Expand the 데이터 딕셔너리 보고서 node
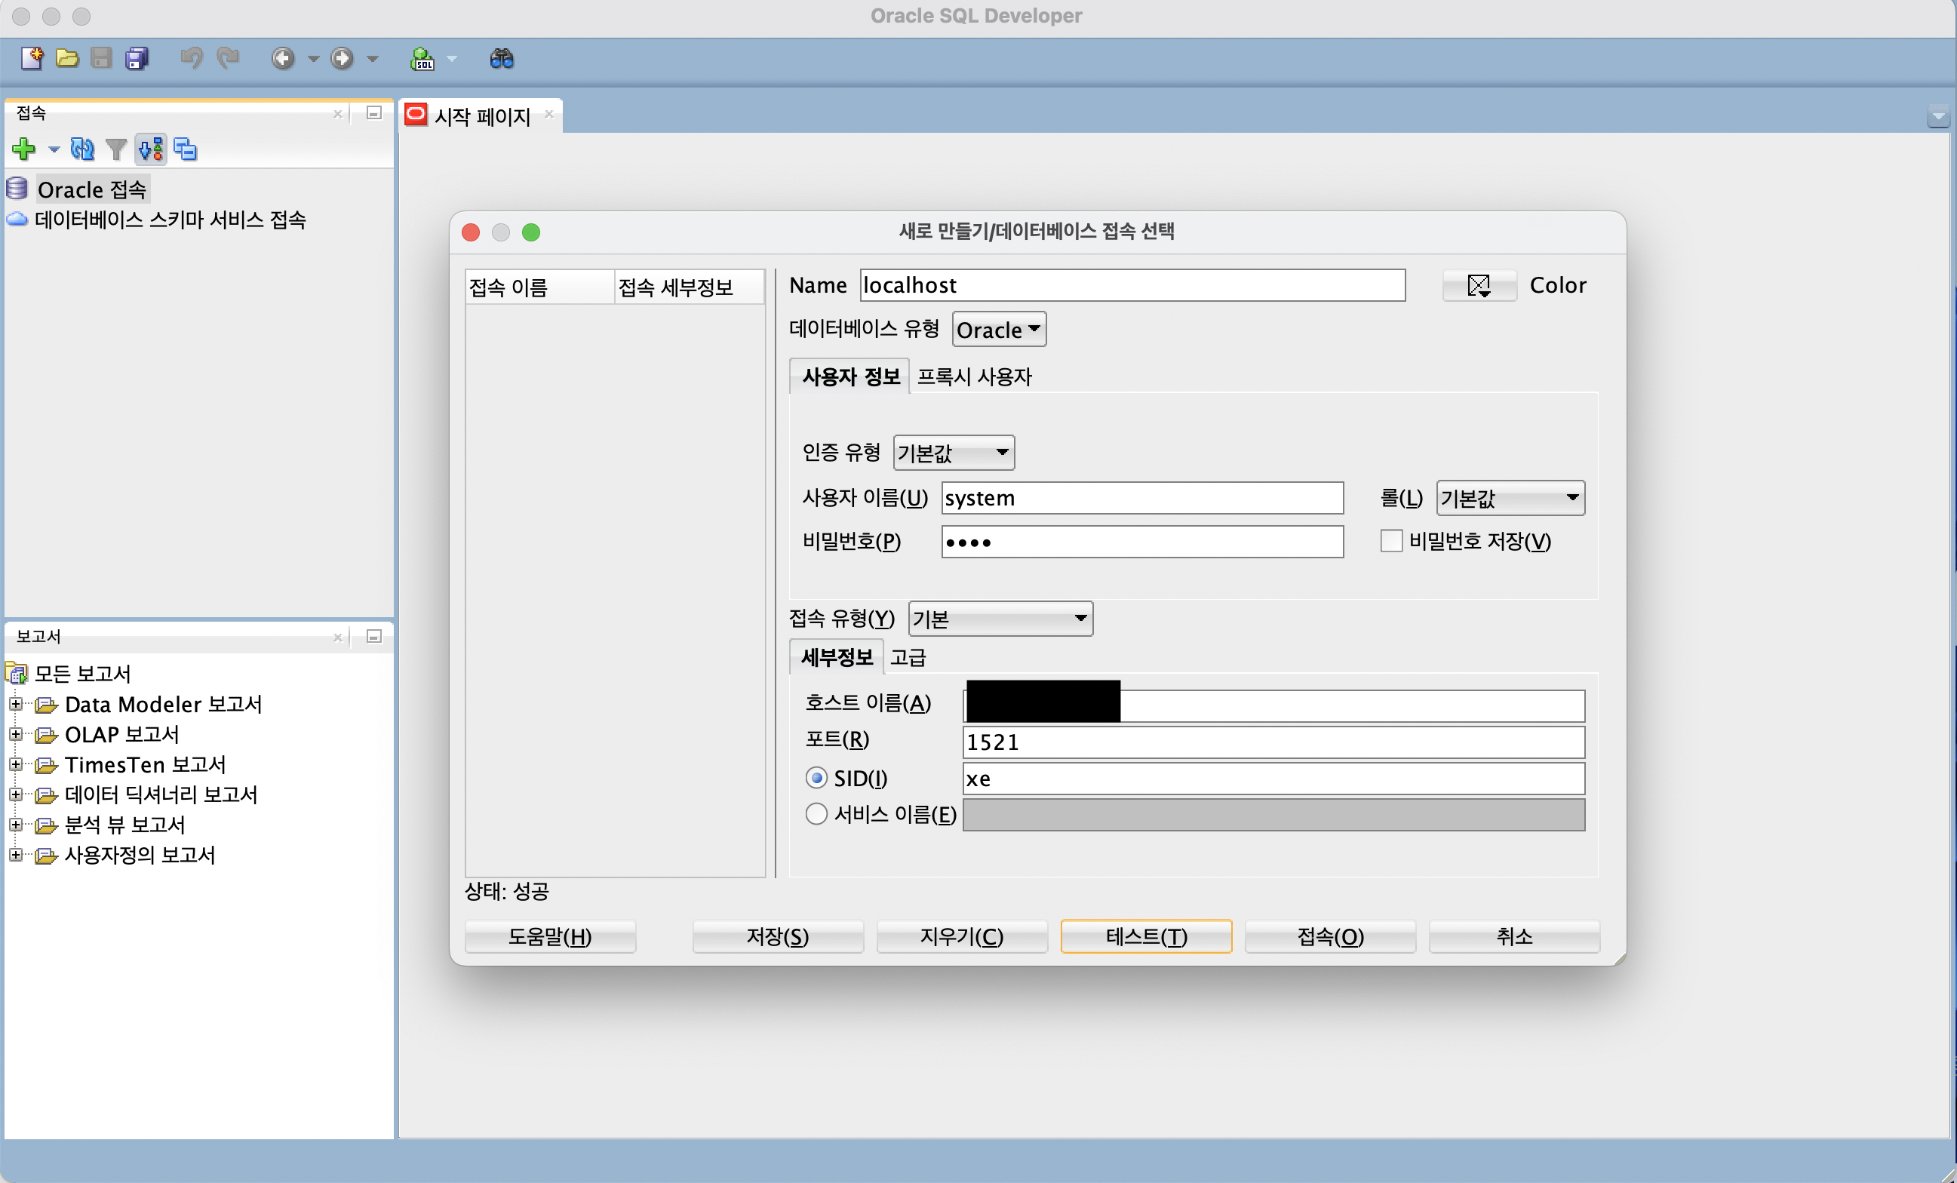Viewport: 1957px width, 1183px height. pyautogui.click(x=15, y=794)
